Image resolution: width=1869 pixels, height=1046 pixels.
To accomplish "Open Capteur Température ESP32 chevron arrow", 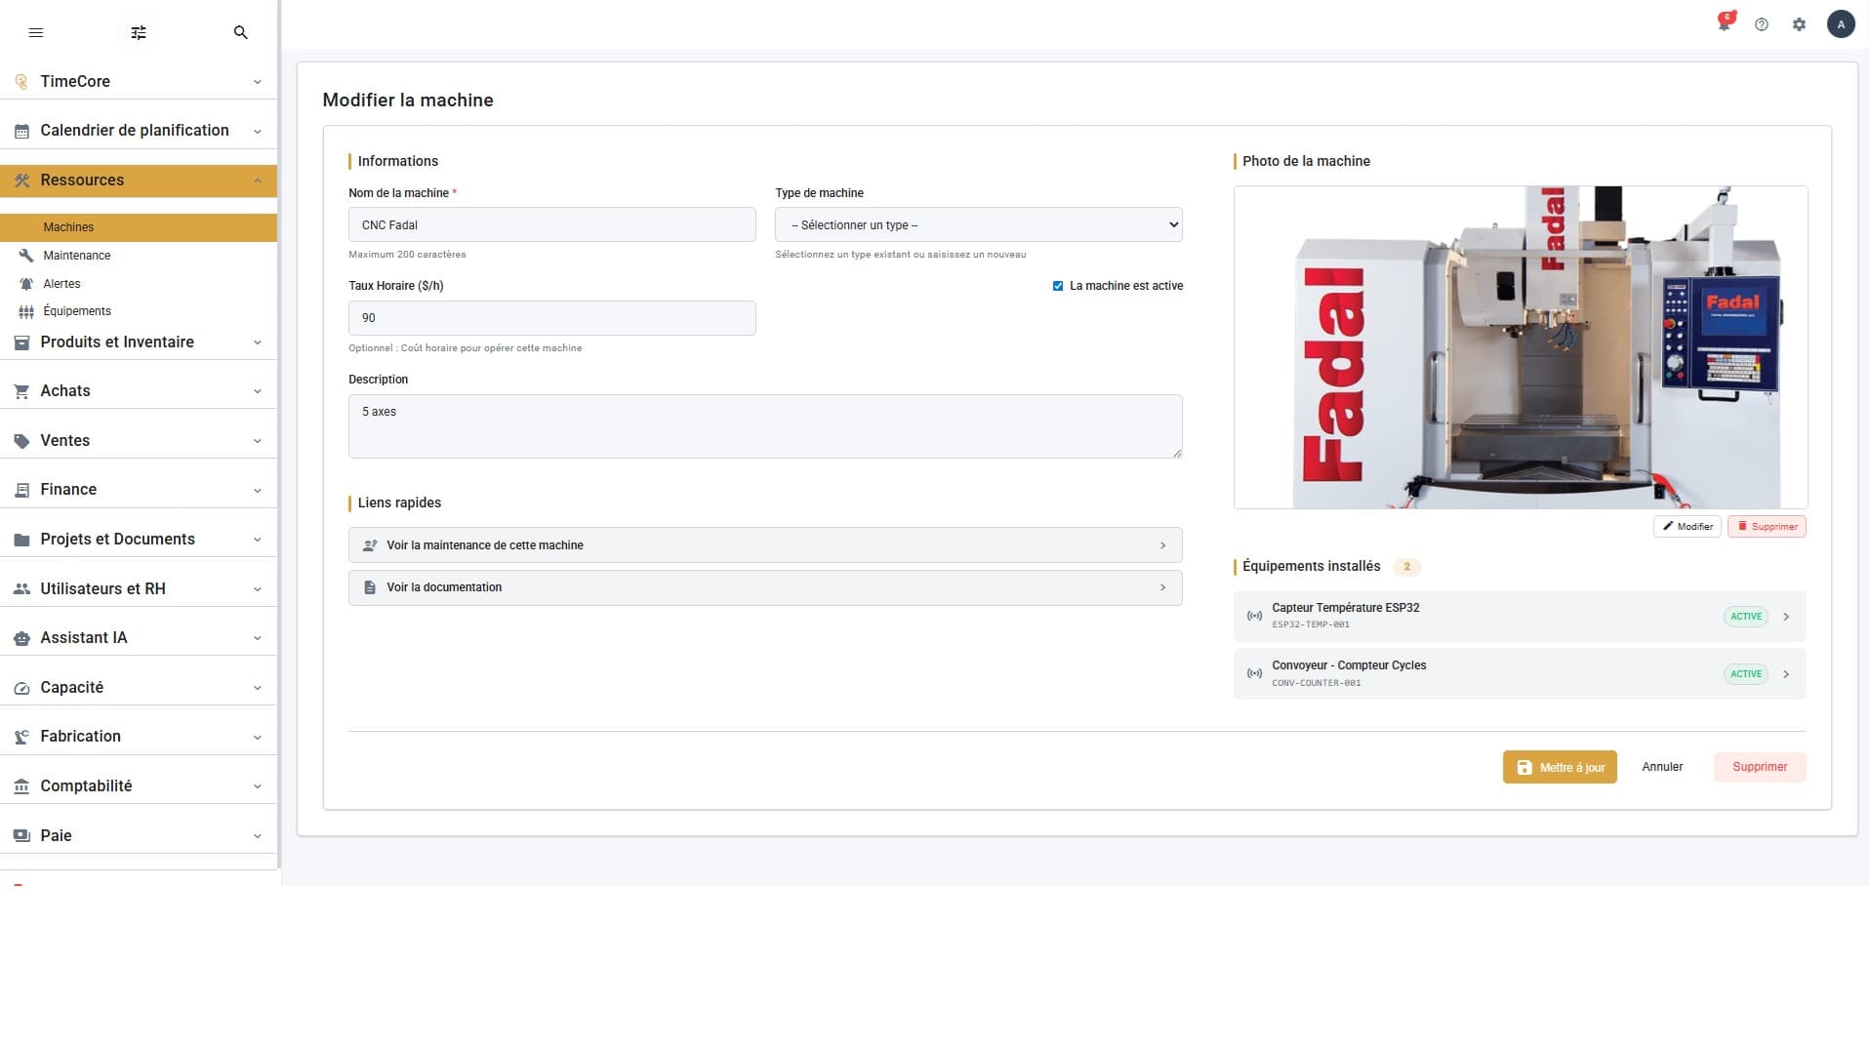I will click(x=1786, y=617).
